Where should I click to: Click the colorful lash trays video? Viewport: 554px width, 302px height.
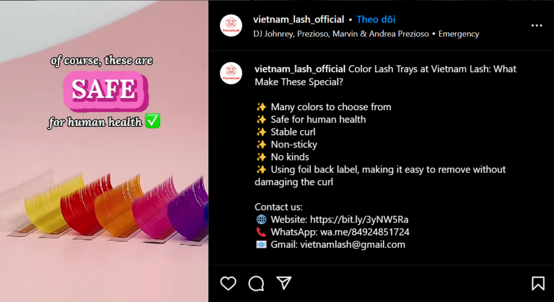104,151
